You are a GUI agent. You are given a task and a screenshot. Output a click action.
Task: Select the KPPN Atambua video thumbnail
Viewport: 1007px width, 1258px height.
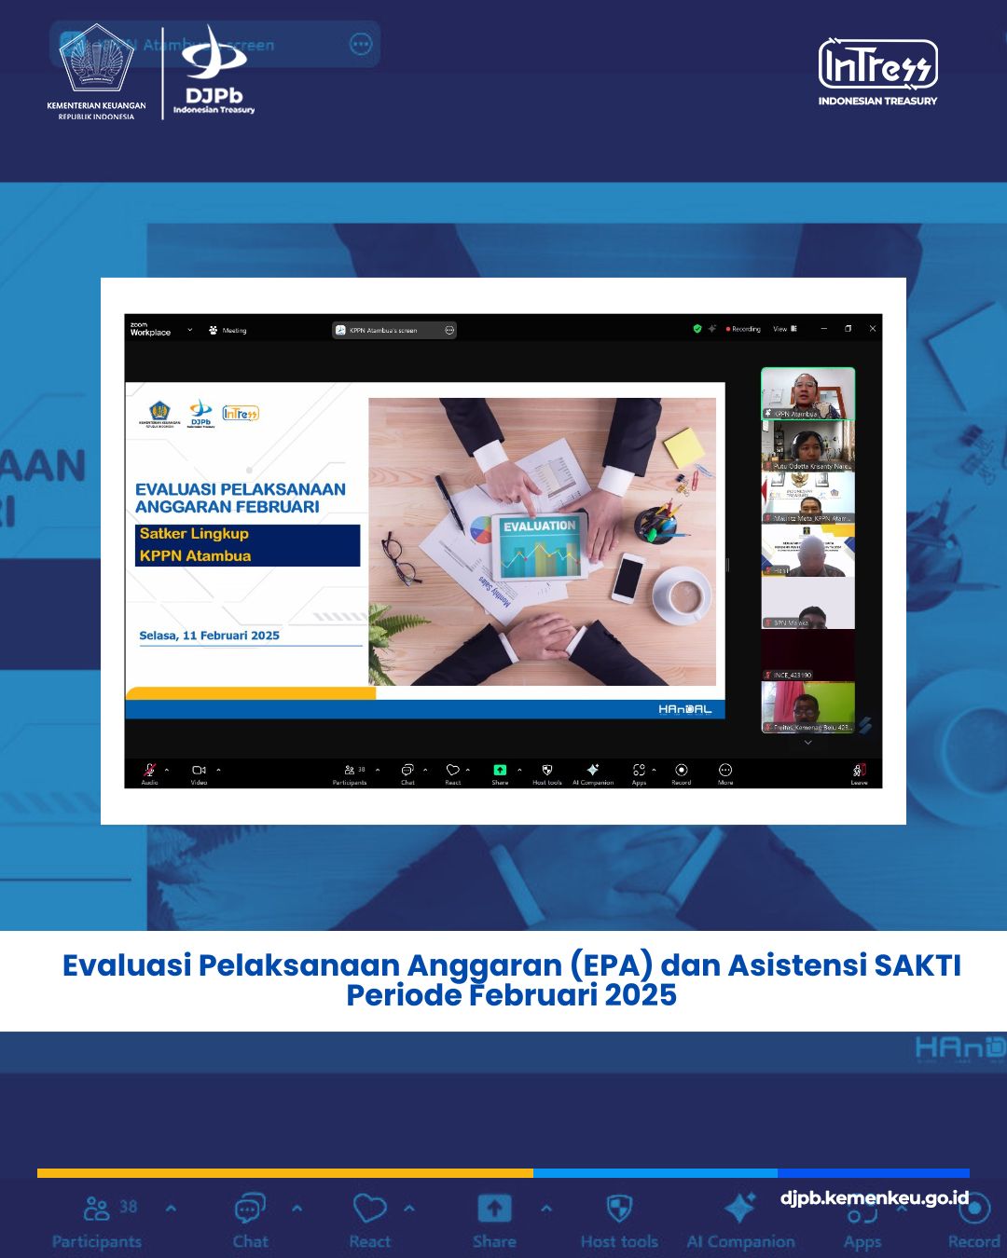tap(807, 393)
